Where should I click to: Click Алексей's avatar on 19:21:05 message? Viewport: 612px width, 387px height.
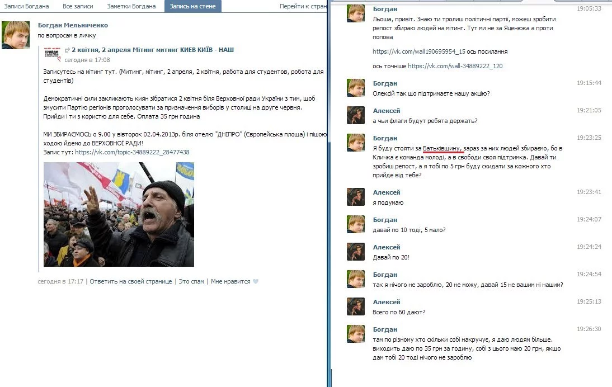356,115
